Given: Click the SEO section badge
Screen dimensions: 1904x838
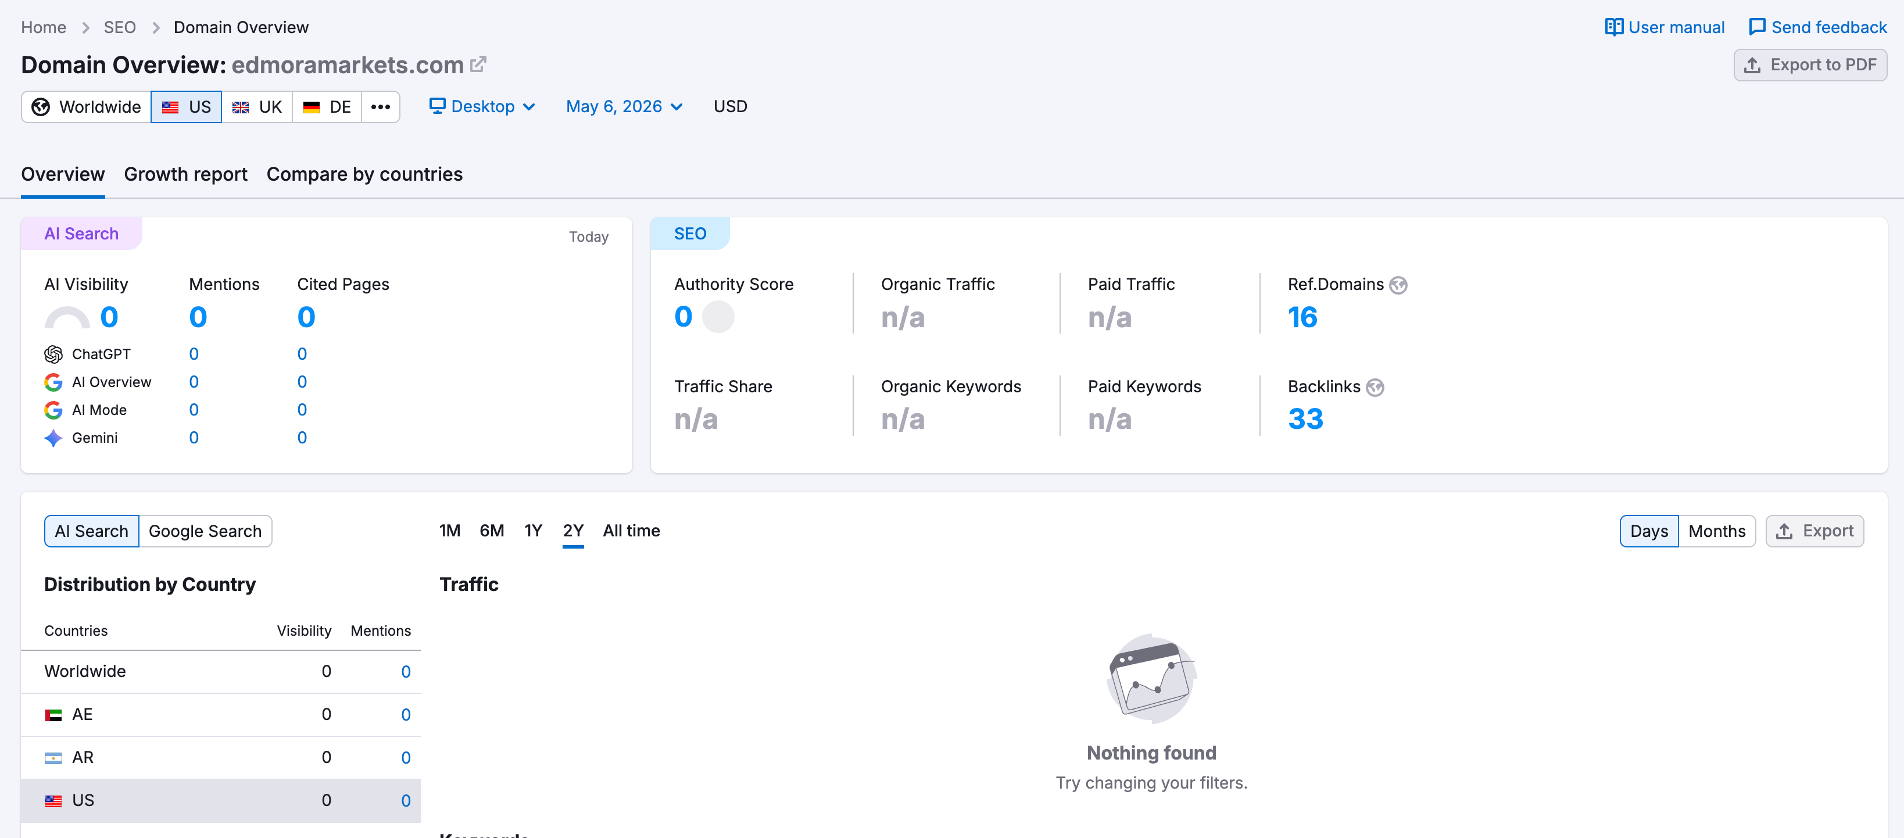Looking at the screenshot, I should click(x=690, y=234).
